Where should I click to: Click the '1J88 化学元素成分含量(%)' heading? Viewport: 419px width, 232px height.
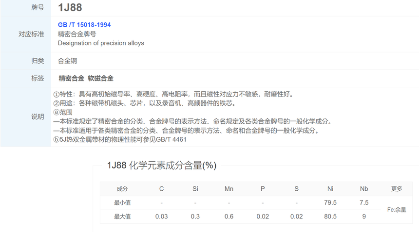[x=162, y=166]
